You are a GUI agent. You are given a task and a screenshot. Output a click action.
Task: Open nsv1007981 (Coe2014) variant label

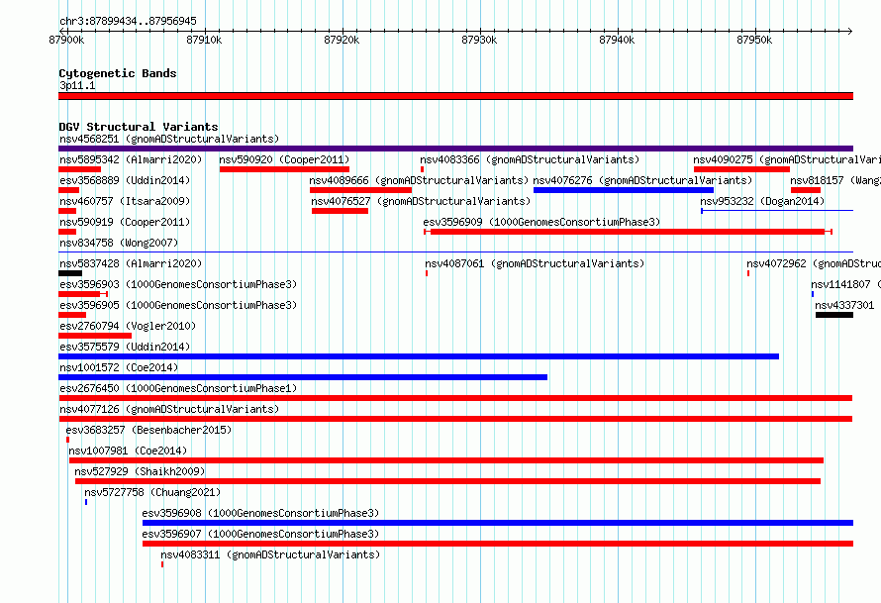click(x=128, y=451)
